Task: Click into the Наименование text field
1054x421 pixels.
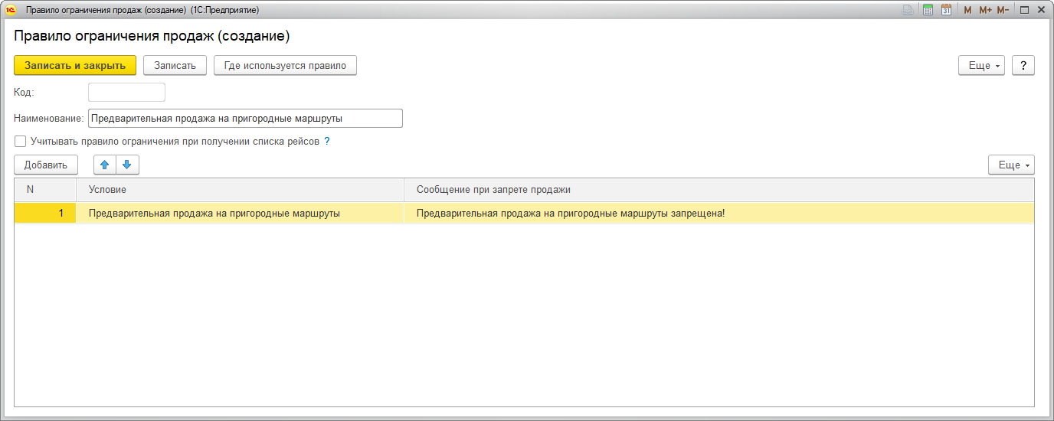Action: pos(245,119)
